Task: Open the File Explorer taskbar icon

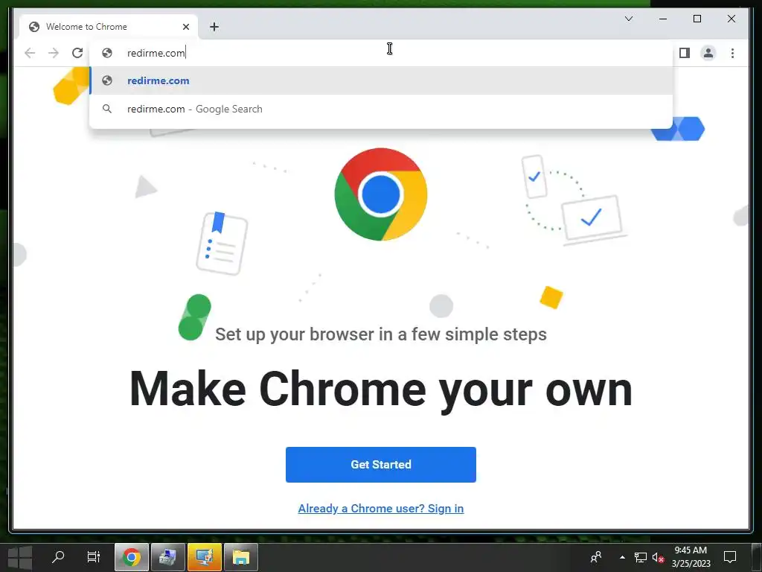Action: [x=240, y=557]
